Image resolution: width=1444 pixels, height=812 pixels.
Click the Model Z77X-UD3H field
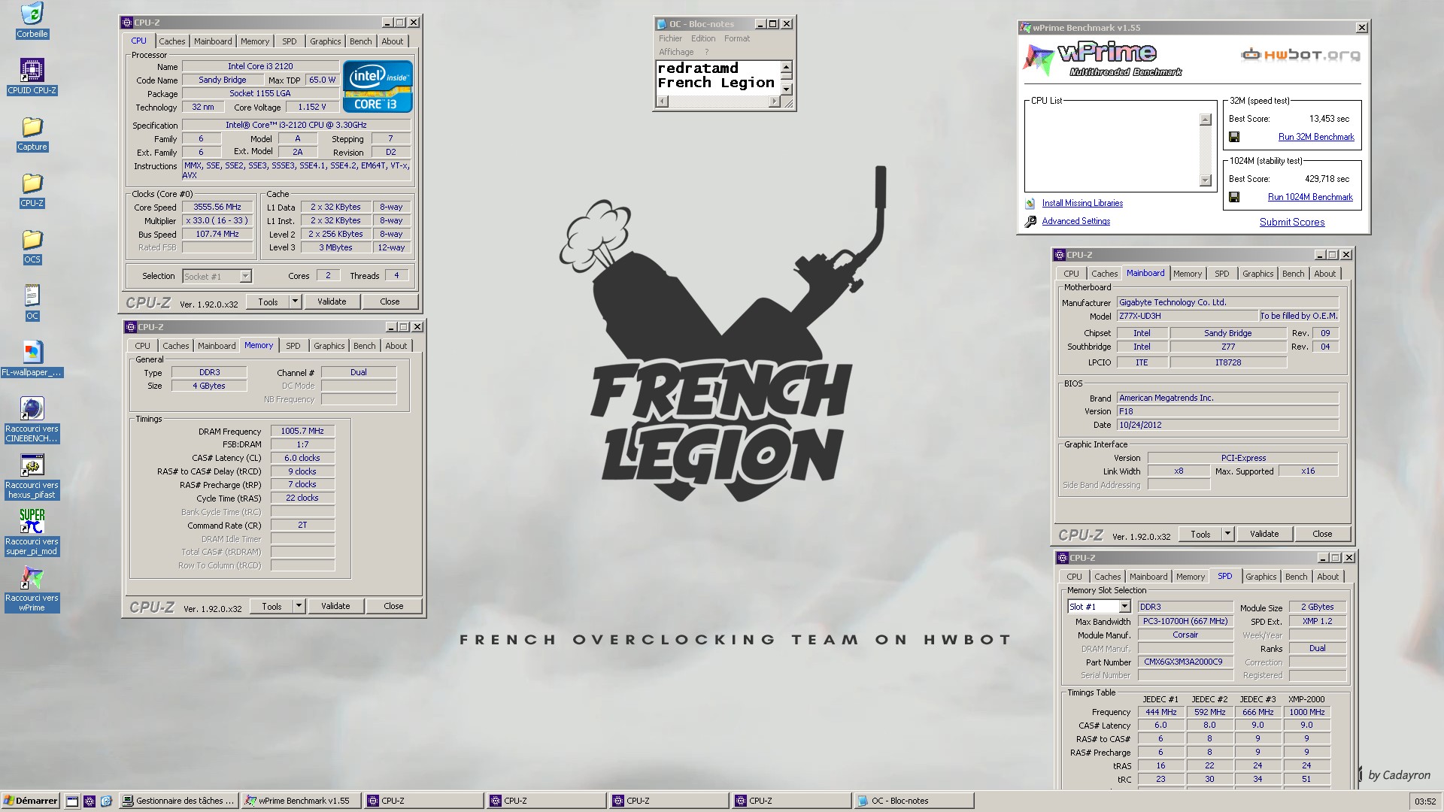point(1187,317)
